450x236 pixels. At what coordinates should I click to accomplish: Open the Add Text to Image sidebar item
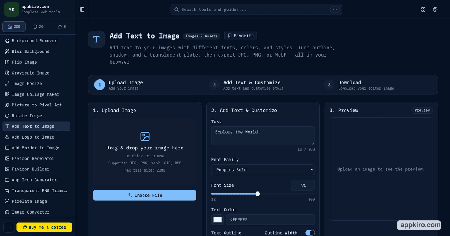(x=36, y=126)
